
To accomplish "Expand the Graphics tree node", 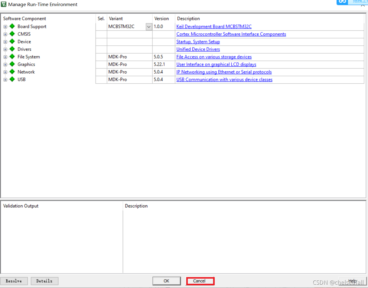I will [x=5, y=65].
